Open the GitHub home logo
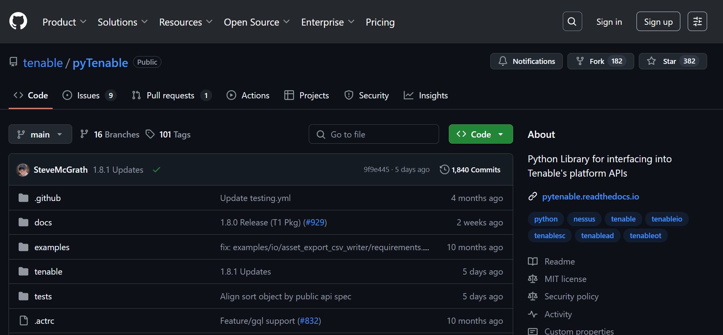Image resolution: width=723 pixels, height=335 pixels. (x=18, y=21)
